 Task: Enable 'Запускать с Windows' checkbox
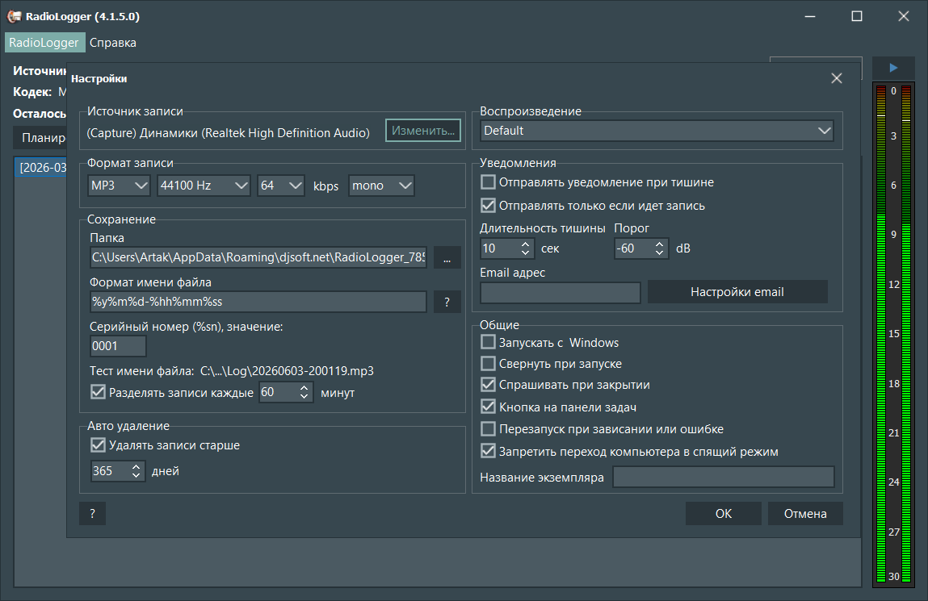click(489, 342)
